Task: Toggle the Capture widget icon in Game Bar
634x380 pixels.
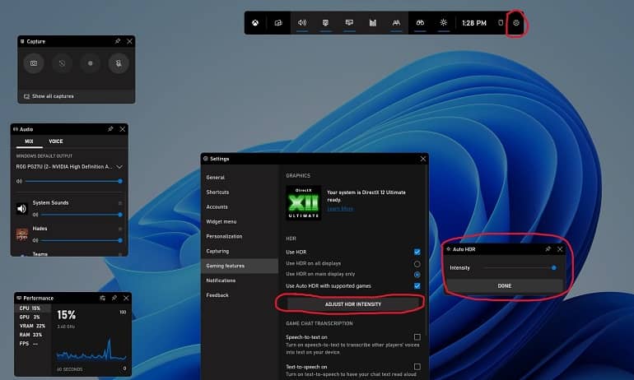Action: pos(325,23)
